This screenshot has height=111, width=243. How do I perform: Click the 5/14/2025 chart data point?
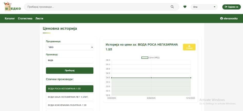[x=191, y=78]
